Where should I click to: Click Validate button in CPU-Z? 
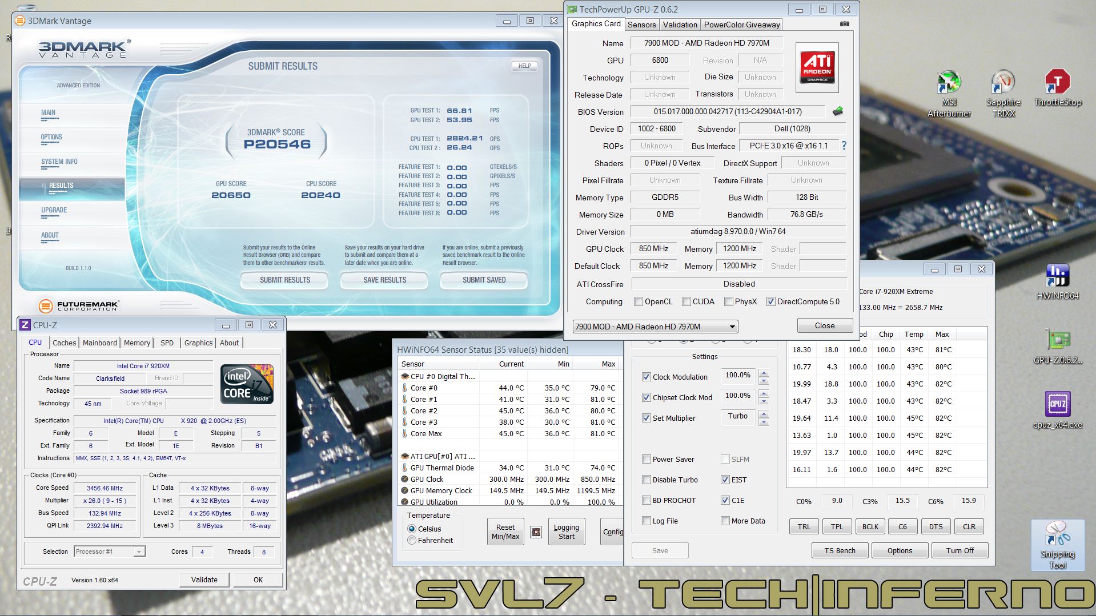pos(204,579)
